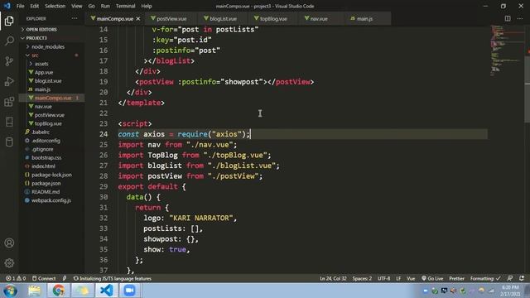Open webpack.config.js in the explorer
The image size is (530, 298).
tap(52, 200)
